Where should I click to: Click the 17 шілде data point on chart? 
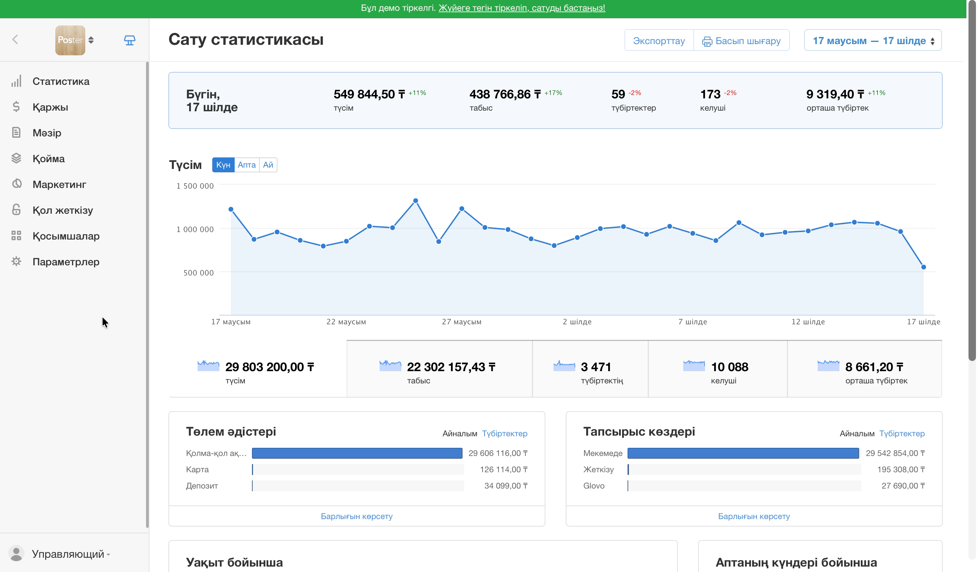(x=923, y=267)
